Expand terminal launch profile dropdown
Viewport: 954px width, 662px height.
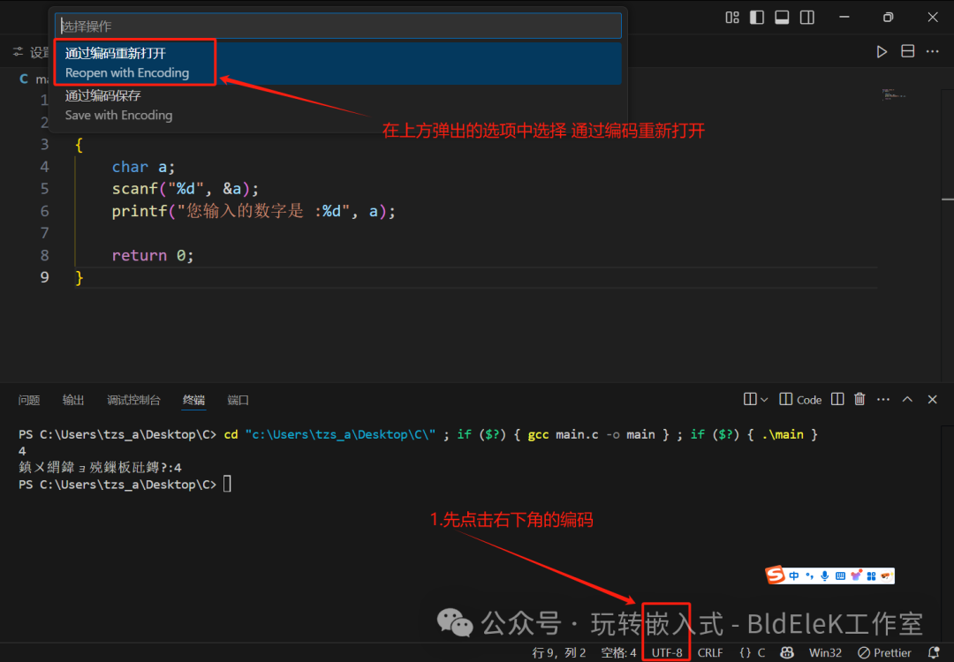(x=765, y=399)
